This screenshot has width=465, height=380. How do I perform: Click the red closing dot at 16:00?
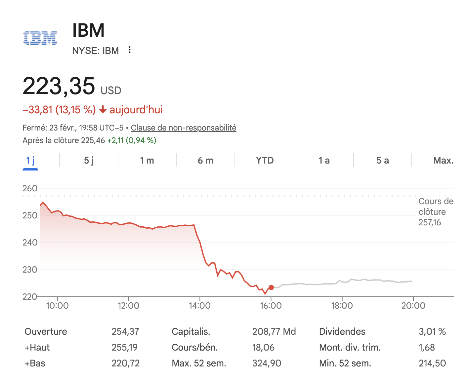pos(271,287)
